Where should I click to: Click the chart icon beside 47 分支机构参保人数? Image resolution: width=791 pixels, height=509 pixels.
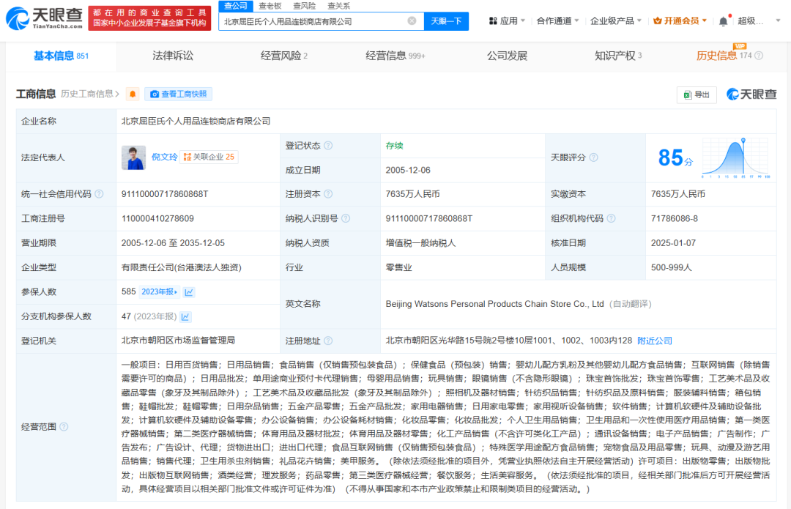185,316
